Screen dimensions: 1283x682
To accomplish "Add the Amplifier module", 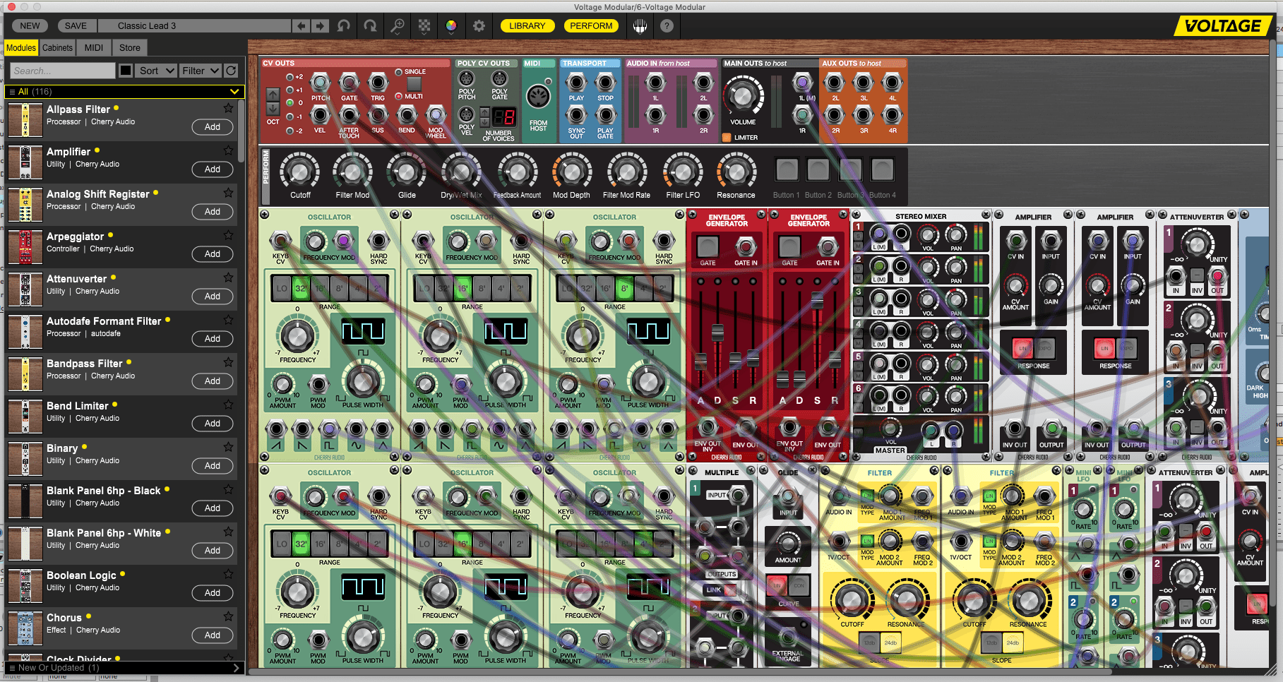I will pyautogui.click(x=213, y=169).
